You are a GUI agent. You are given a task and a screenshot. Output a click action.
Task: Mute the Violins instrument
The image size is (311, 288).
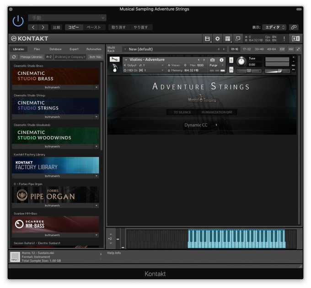pos(231,70)
